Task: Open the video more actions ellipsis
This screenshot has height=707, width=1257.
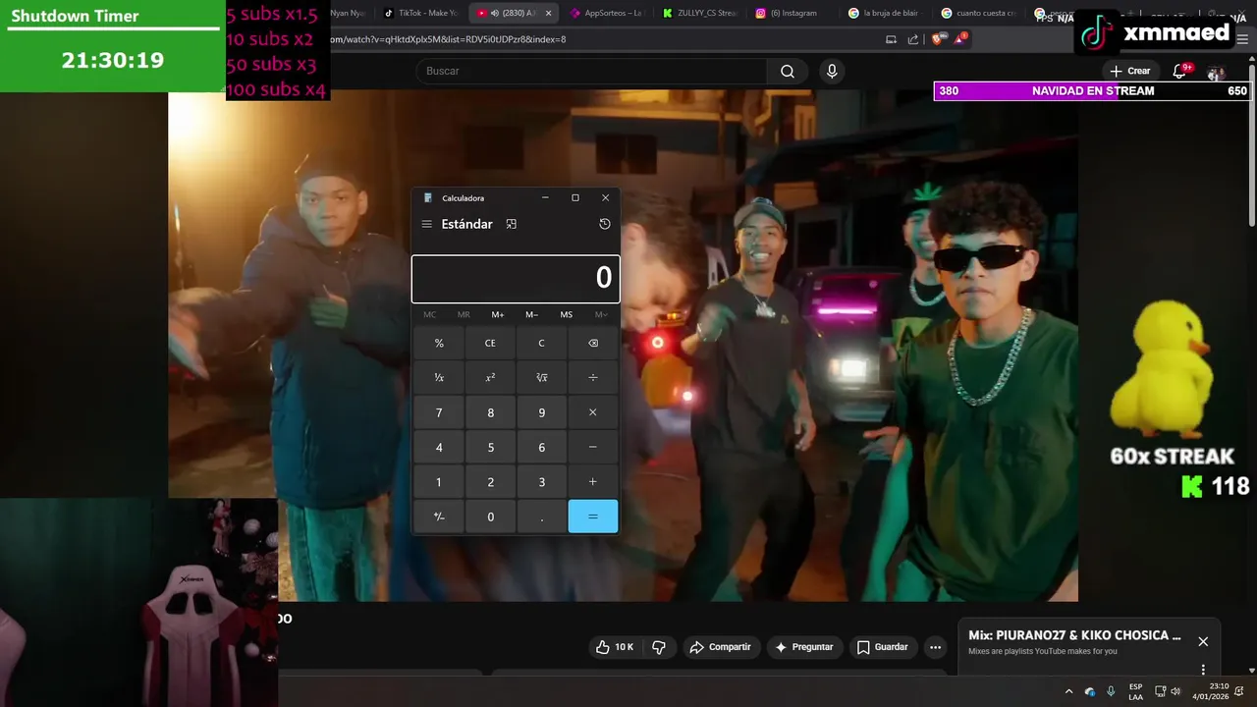Action: tap(935, 647)
